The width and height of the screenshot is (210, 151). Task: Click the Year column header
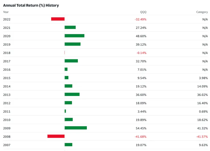pos(6,12)
